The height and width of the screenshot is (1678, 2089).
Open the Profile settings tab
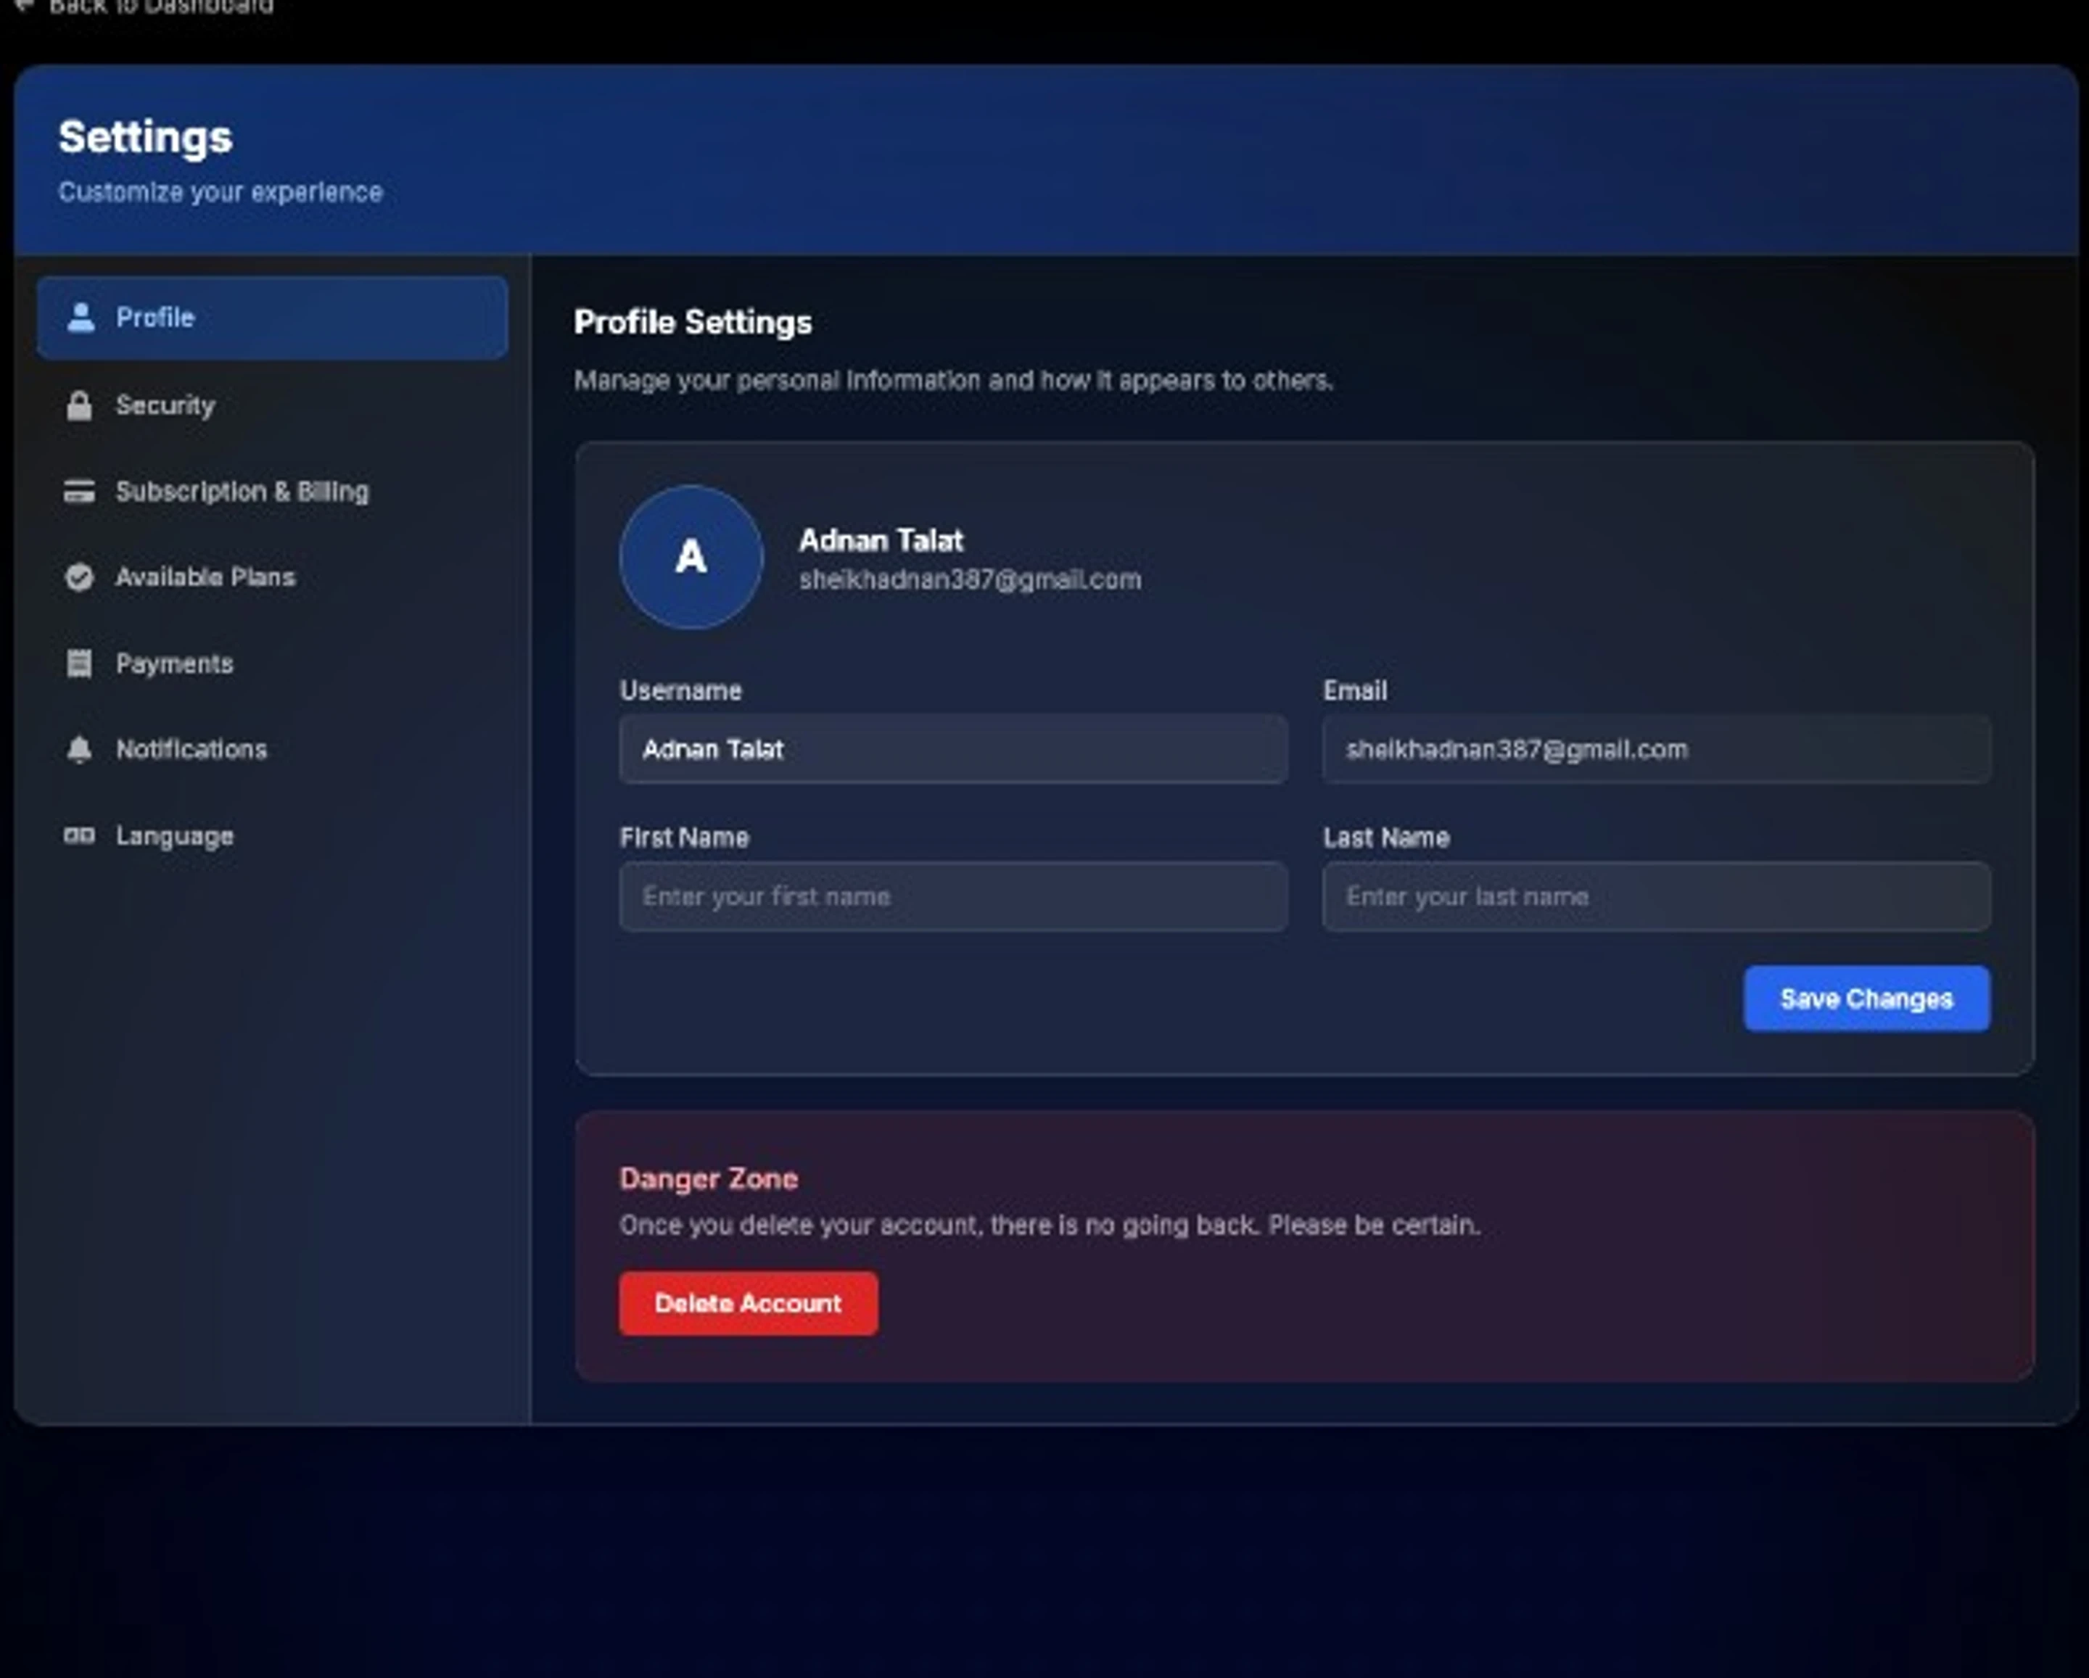tap(272, 318)
